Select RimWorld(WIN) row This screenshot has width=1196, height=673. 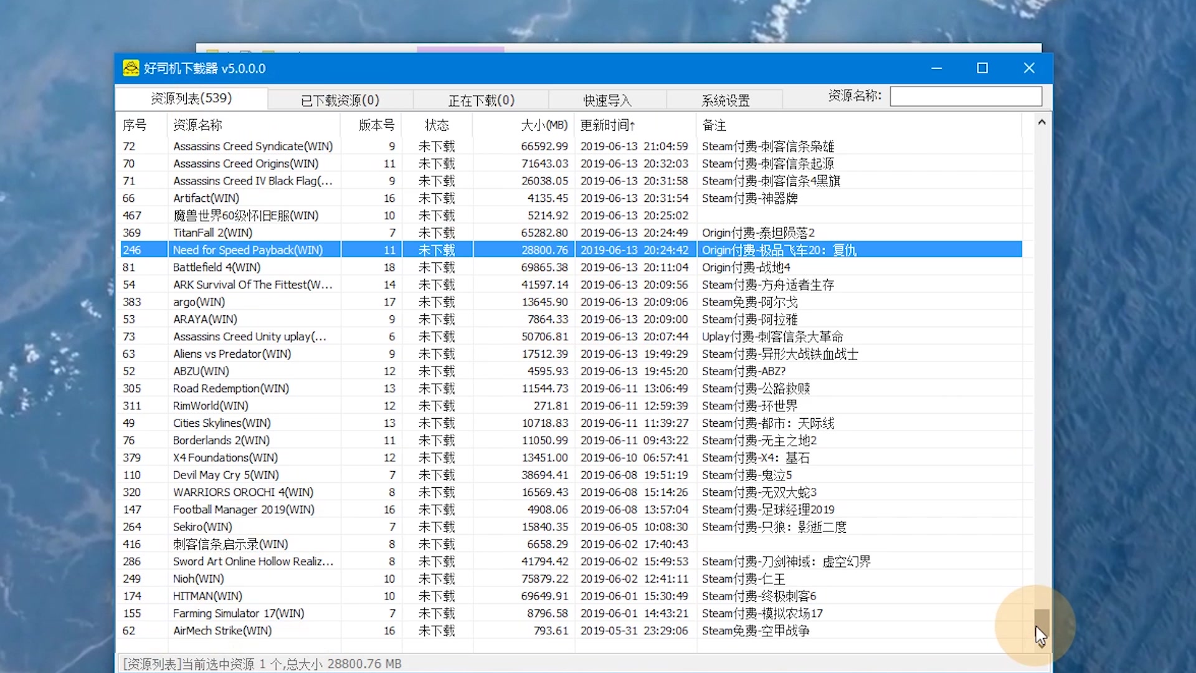[571, 406]
